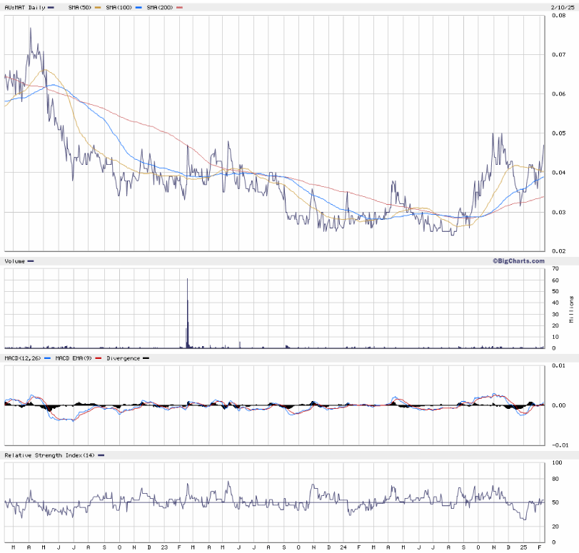Click the '25' year marker on time axis
Viewport: 579px width, 553px height.
click(525, 547)
